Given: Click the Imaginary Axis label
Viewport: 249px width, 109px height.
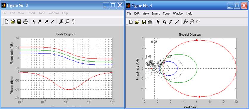Looking at the screenshot, I should click(138, 69).
